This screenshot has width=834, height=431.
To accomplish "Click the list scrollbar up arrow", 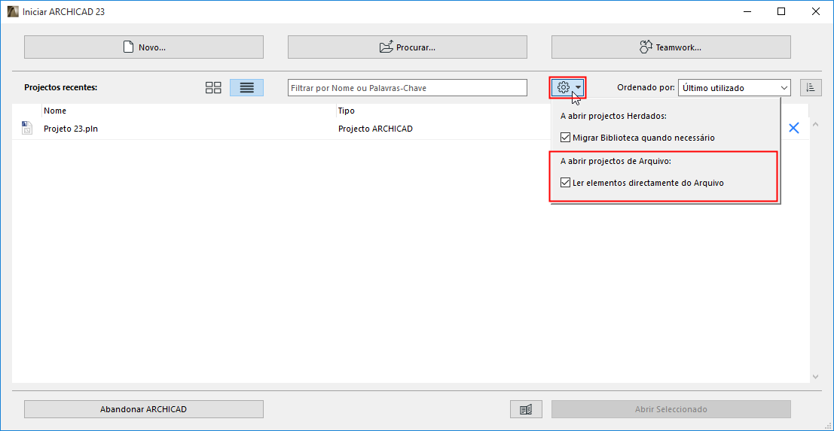I will click(816, 125).
